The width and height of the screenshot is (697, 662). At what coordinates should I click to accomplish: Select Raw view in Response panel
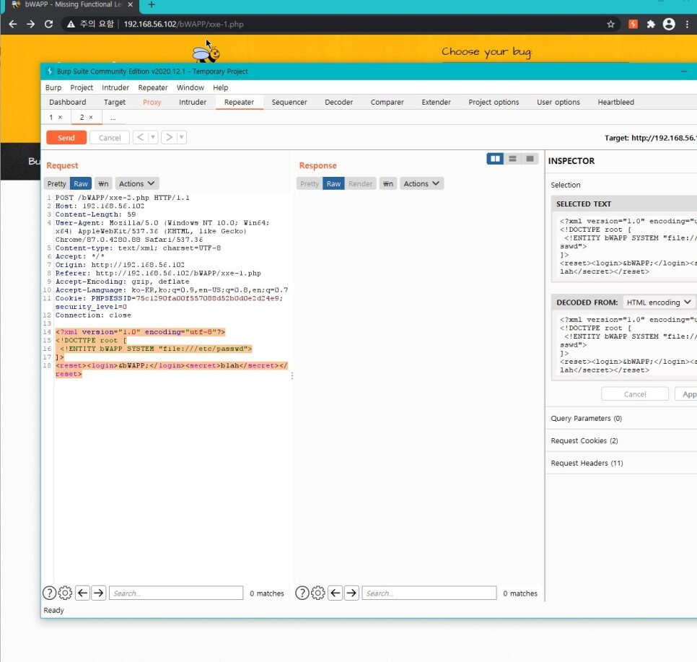333,184
